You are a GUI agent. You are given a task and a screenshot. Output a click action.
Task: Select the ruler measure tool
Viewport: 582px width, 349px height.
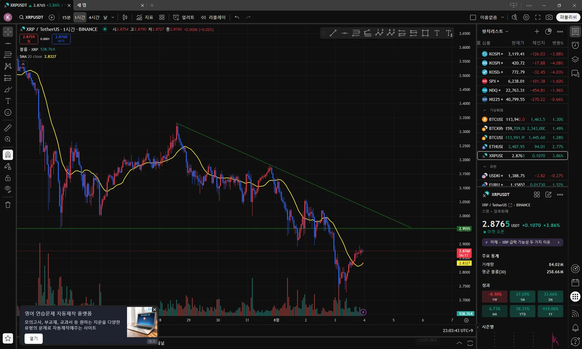(x=8, y=128)
